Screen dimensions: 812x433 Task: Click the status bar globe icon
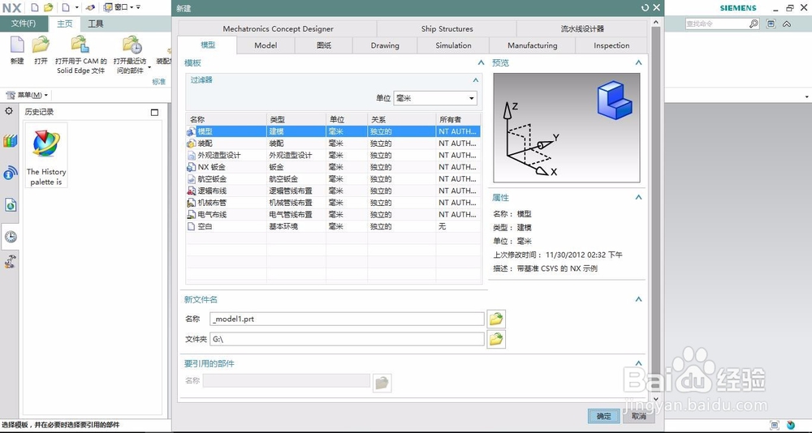[x=790, y=425]
